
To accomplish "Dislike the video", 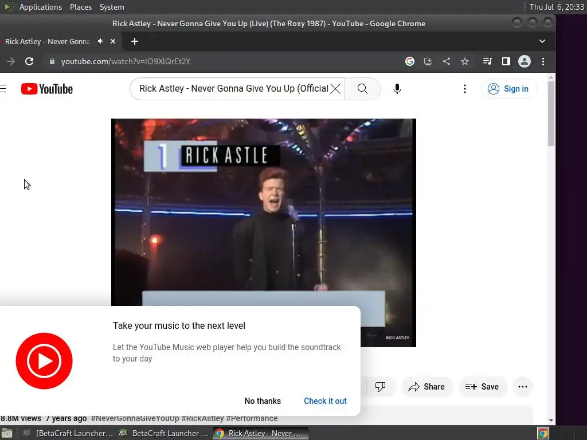I will click(380, 387).
